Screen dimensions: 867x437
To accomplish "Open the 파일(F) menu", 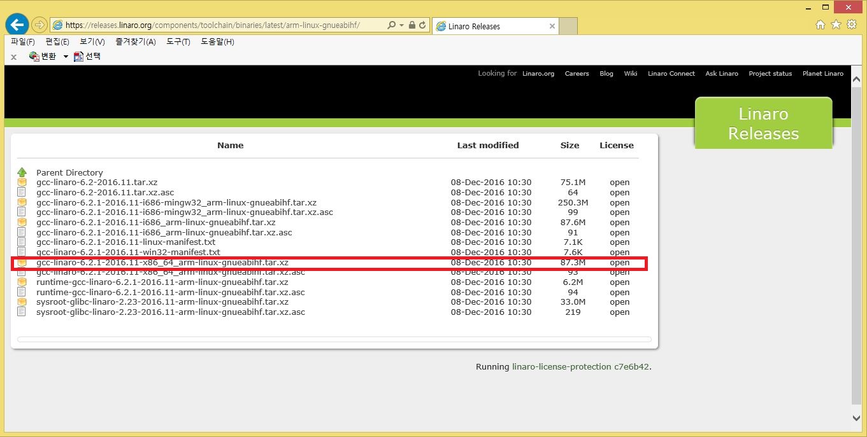I will click(x=22, y=42).
